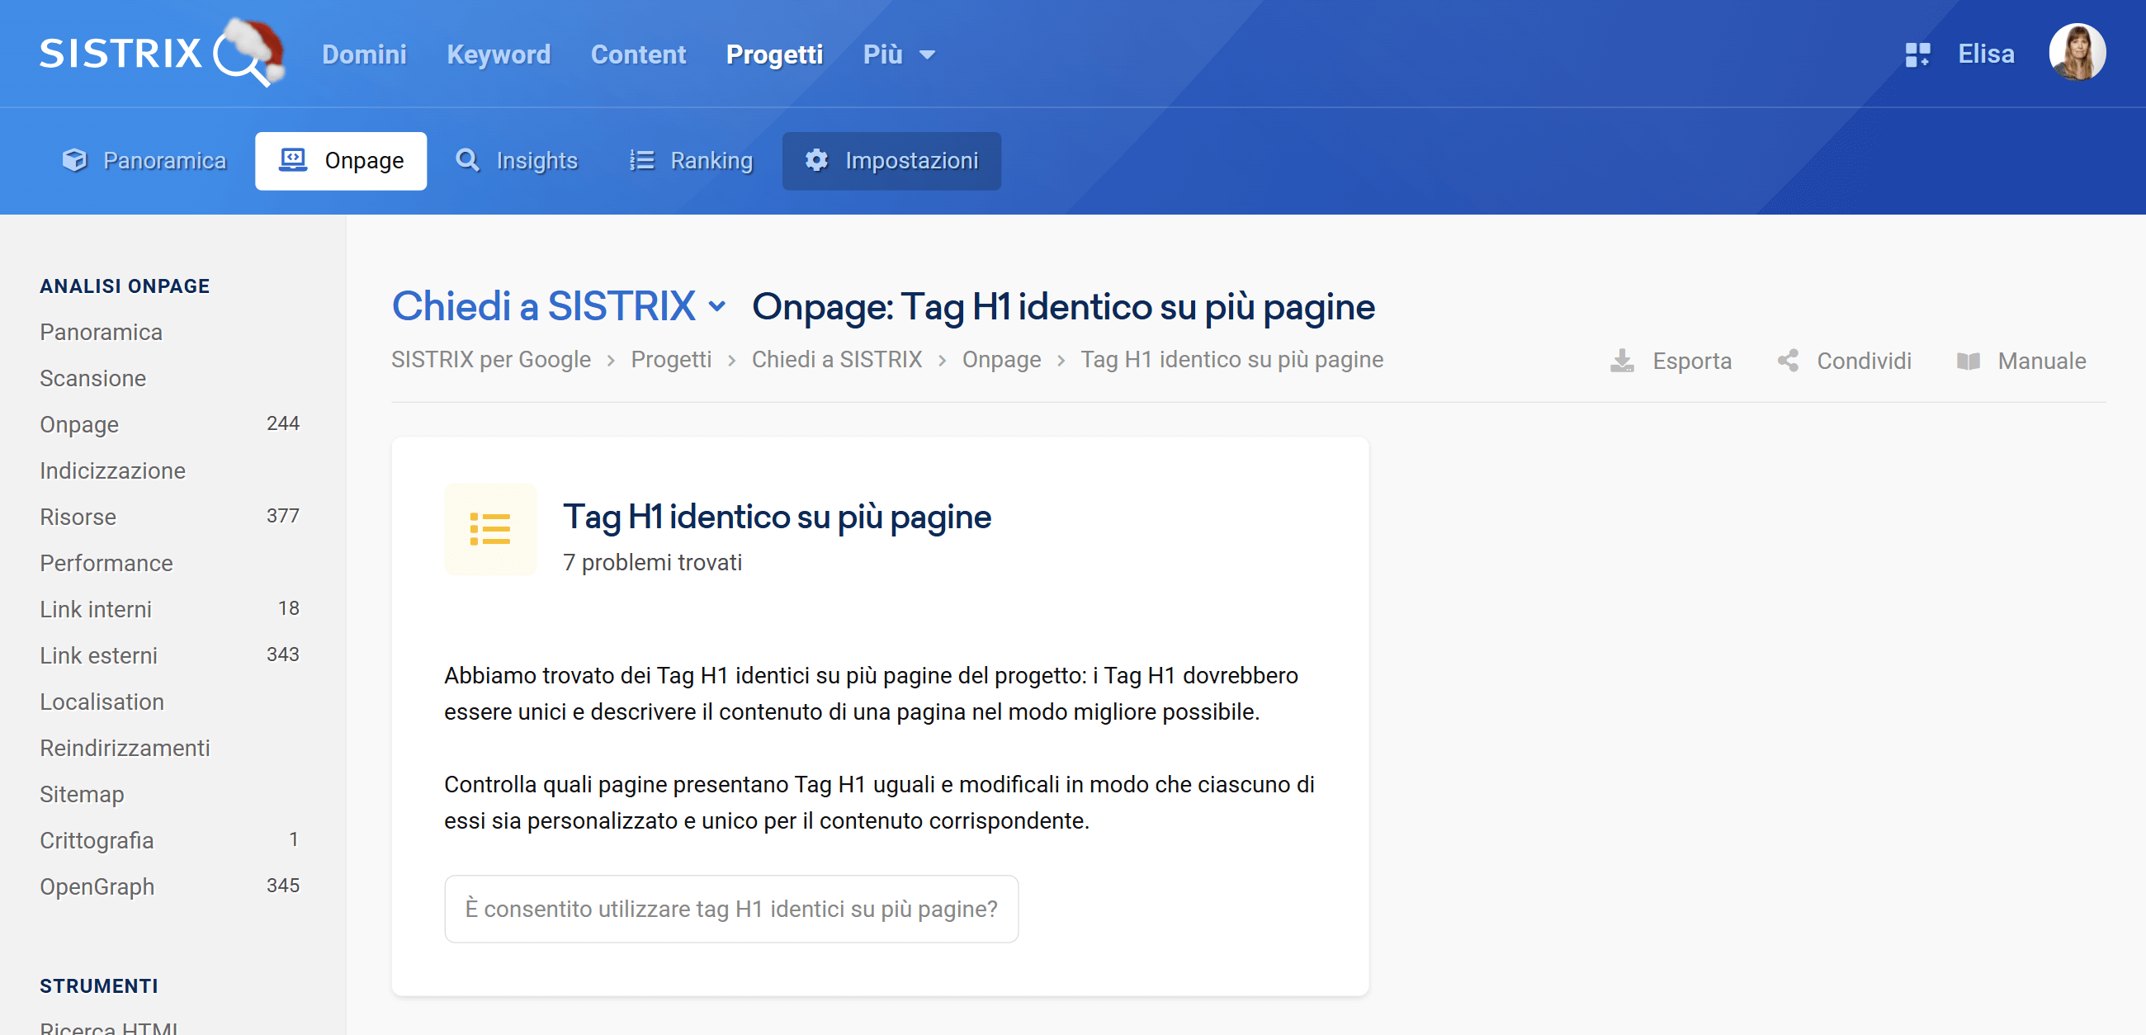Viewport: 2146px width, 1035px height.
Task: Click the Progetti breadcrumb chevron
Action: (730, 360)
